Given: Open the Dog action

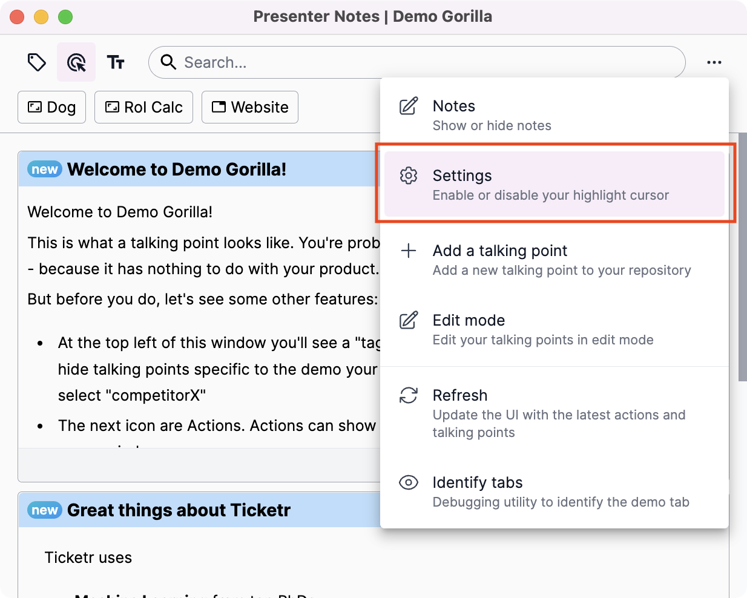Looking at the screenshot, I should tap(52, 107).
